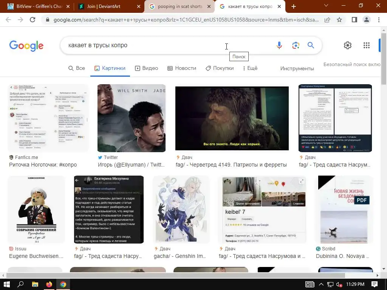Click the Chrome taskbar icon

pyautogui.click(x=63, y=284)
